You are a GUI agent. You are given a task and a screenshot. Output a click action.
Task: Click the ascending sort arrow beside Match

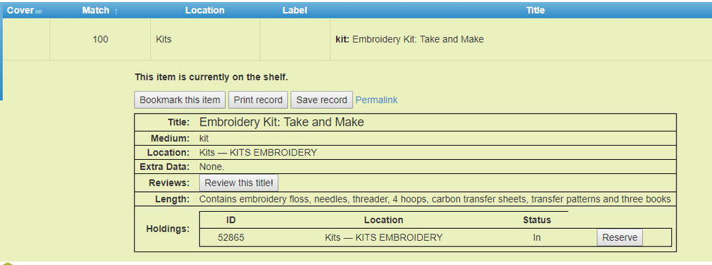(x=116, y=11)
